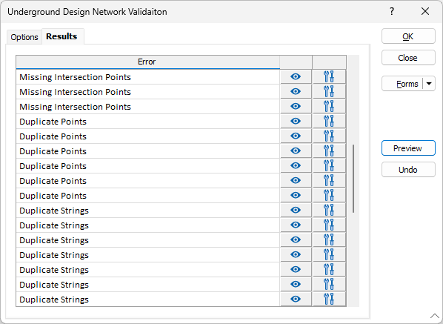Collapse the dialog with the bottom-right chevron

coord(435,316)
